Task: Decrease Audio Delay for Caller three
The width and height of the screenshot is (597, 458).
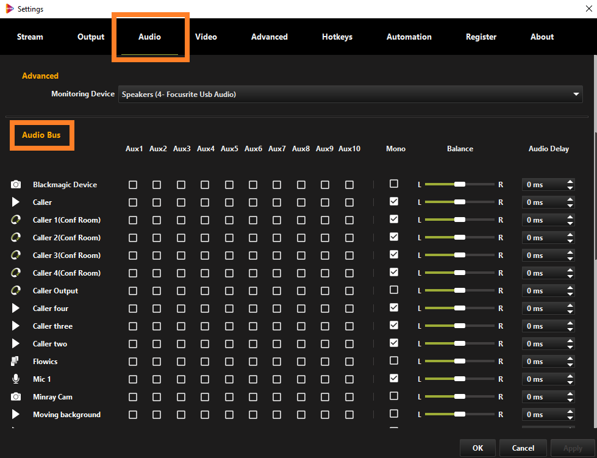Action: click(x=570, y=329)
